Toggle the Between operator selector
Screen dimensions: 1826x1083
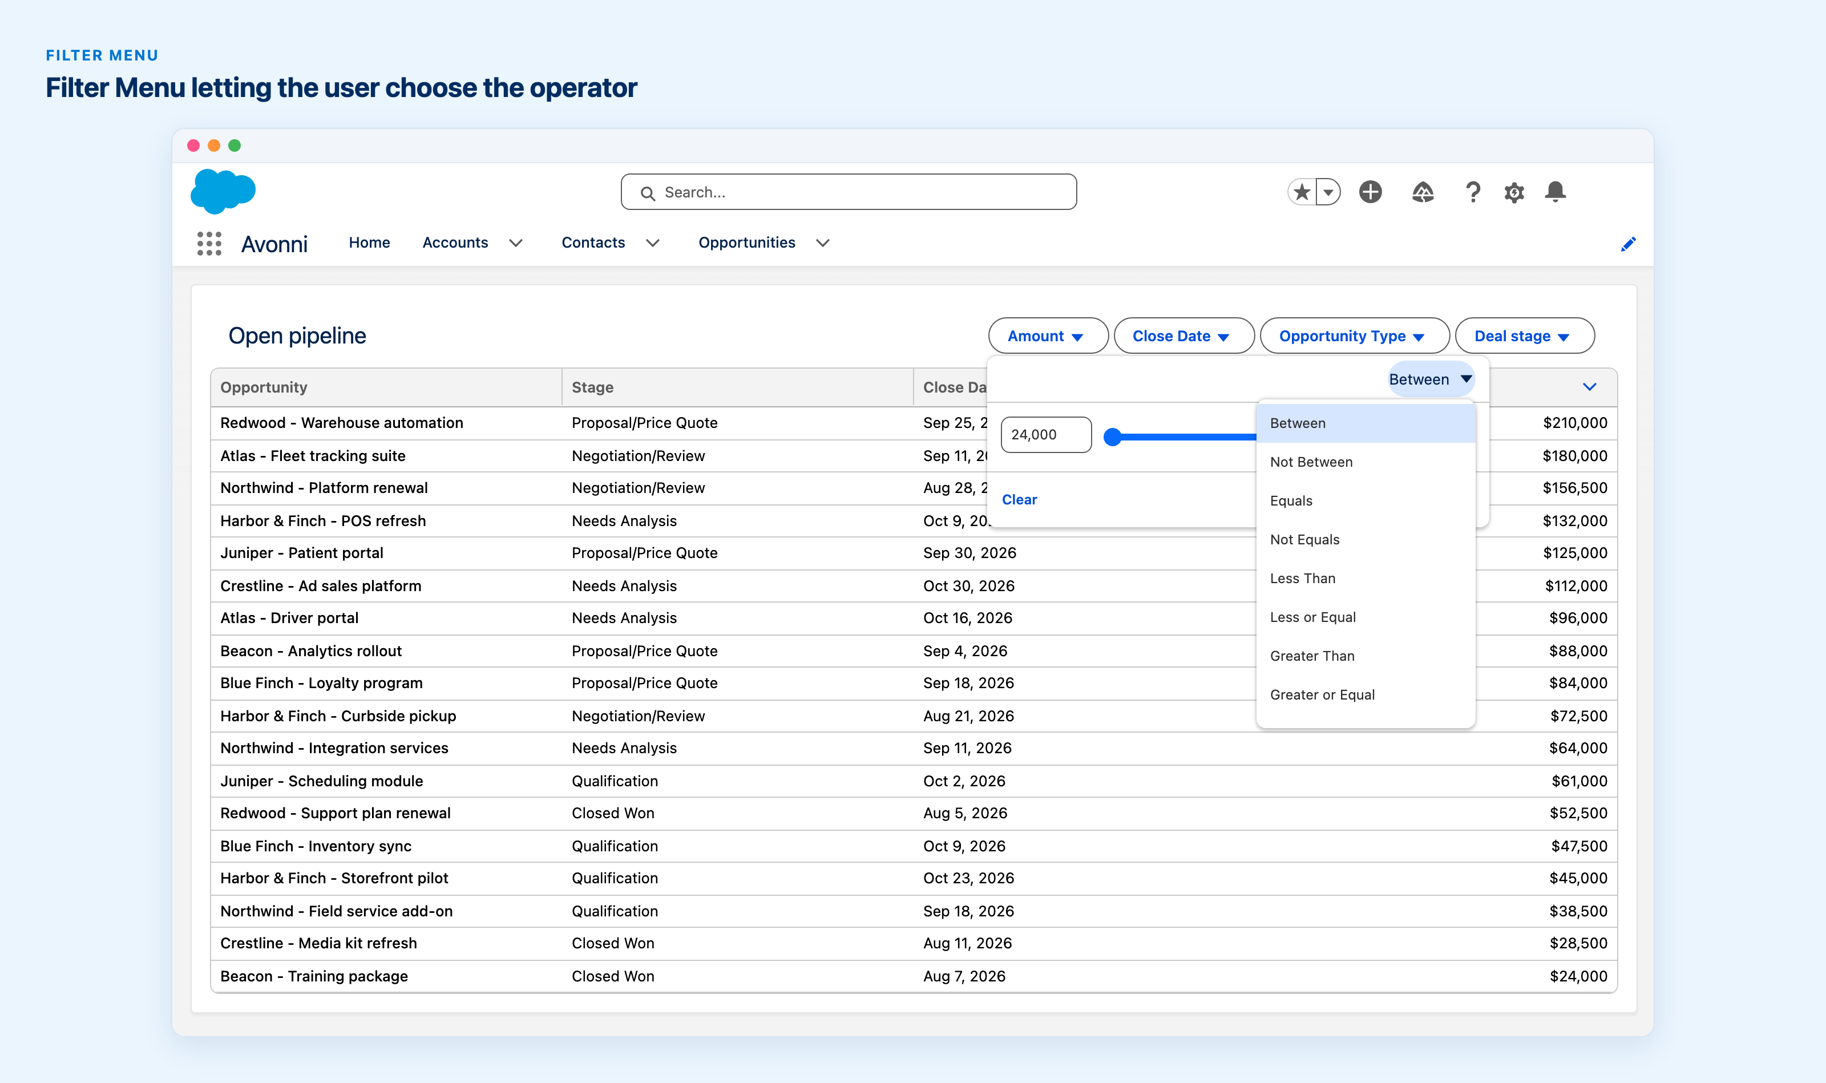tap(1431, 379)
